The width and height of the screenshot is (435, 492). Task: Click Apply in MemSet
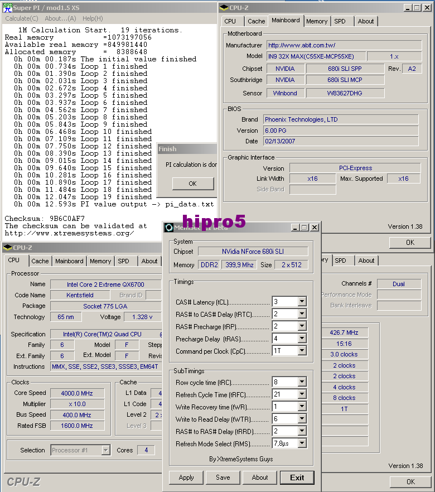coord(186,477)
